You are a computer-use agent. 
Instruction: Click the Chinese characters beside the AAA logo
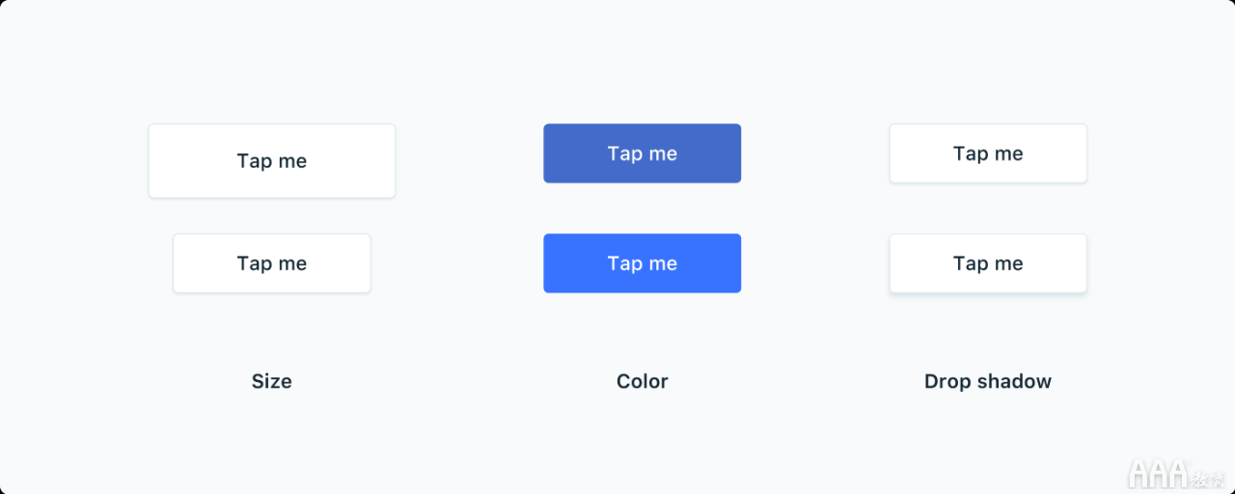(1207, 478)
